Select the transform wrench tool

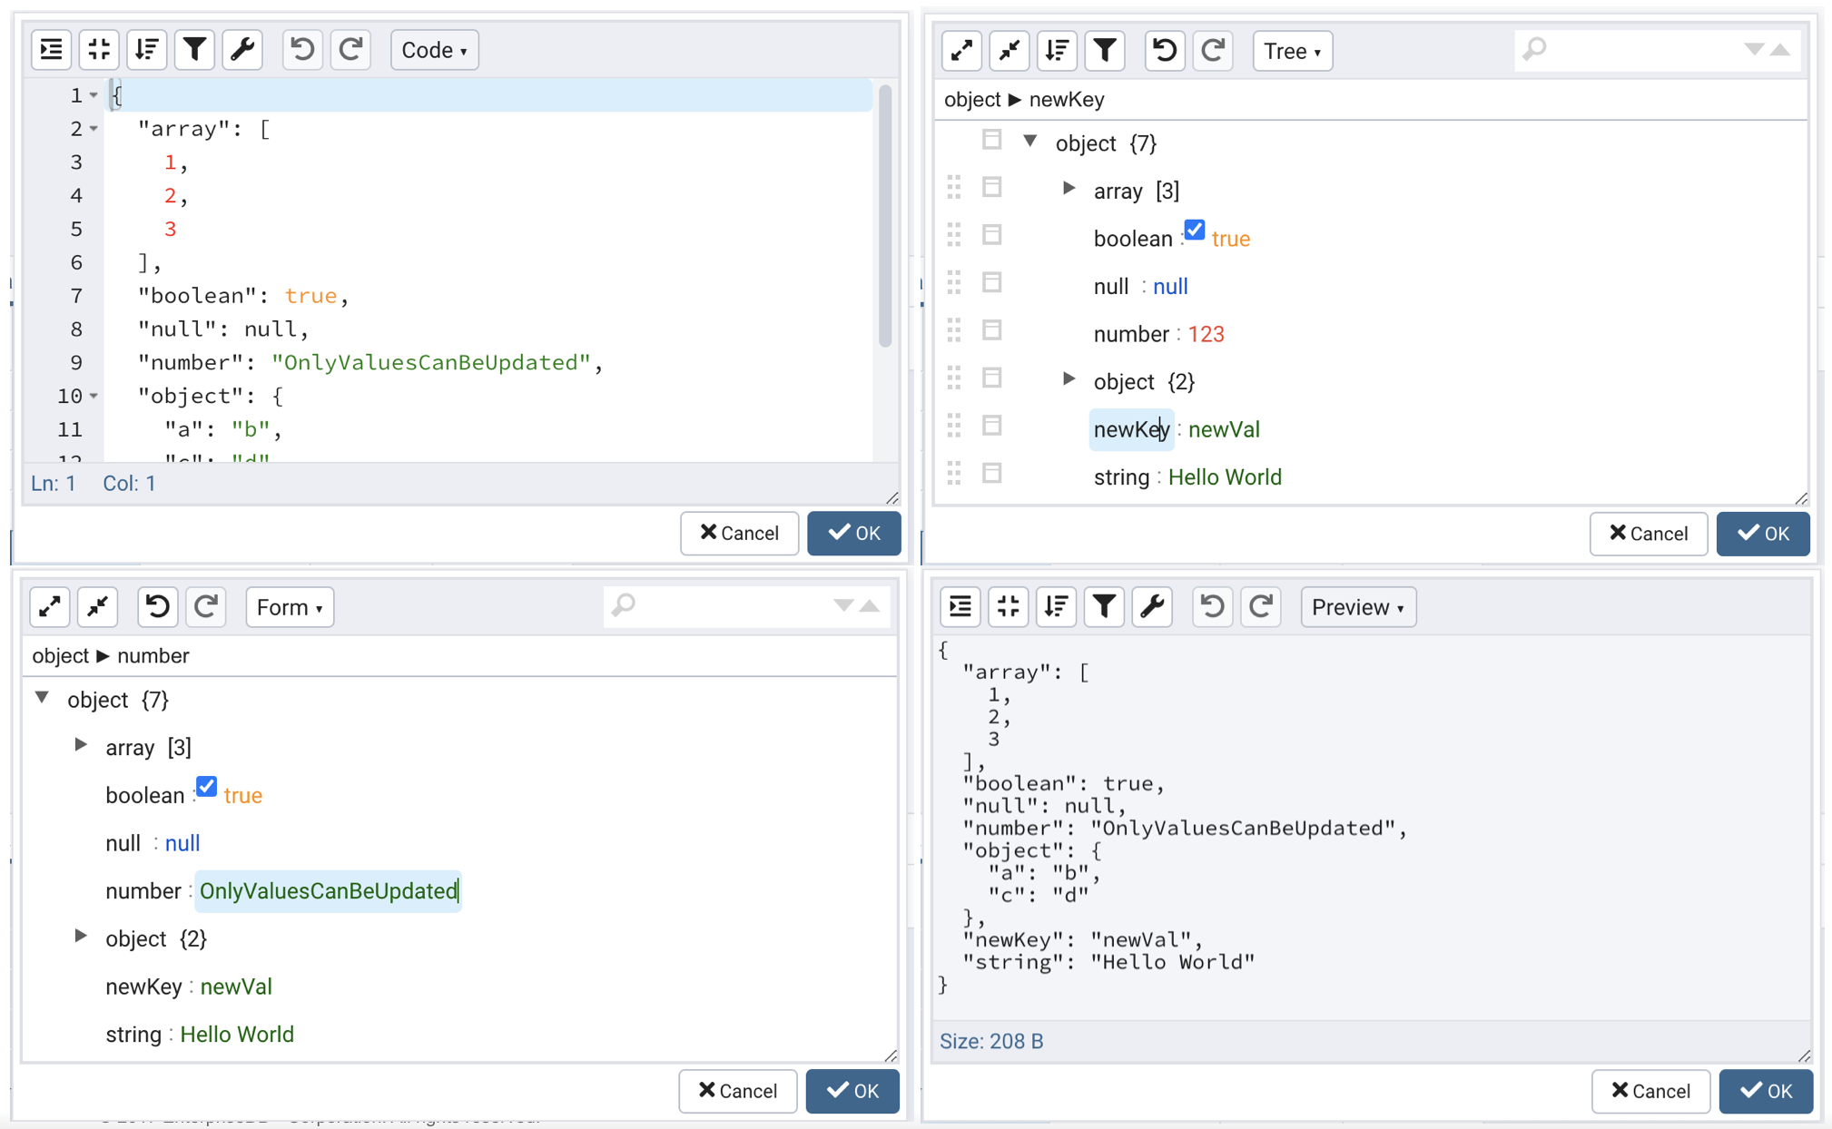241,50
